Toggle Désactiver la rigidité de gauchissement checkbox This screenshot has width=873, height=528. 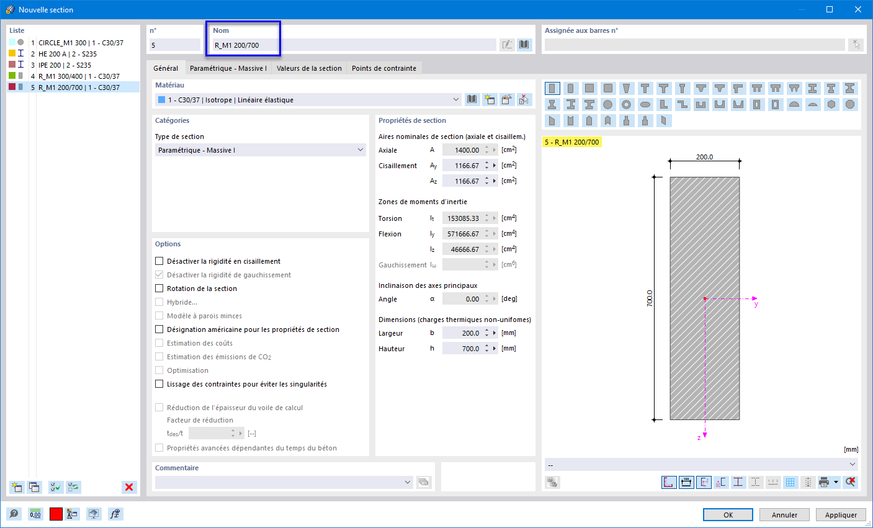pos(159,275)
